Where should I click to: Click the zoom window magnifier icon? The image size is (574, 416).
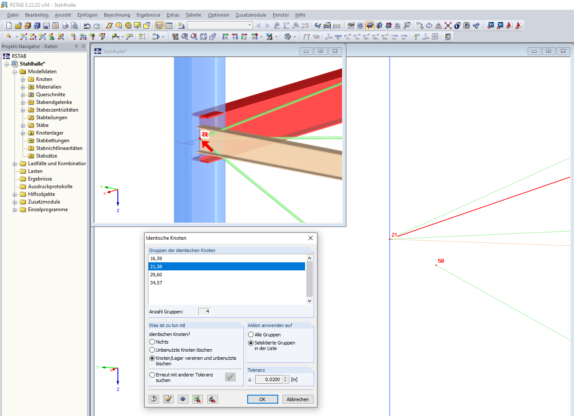coord(185,37)
